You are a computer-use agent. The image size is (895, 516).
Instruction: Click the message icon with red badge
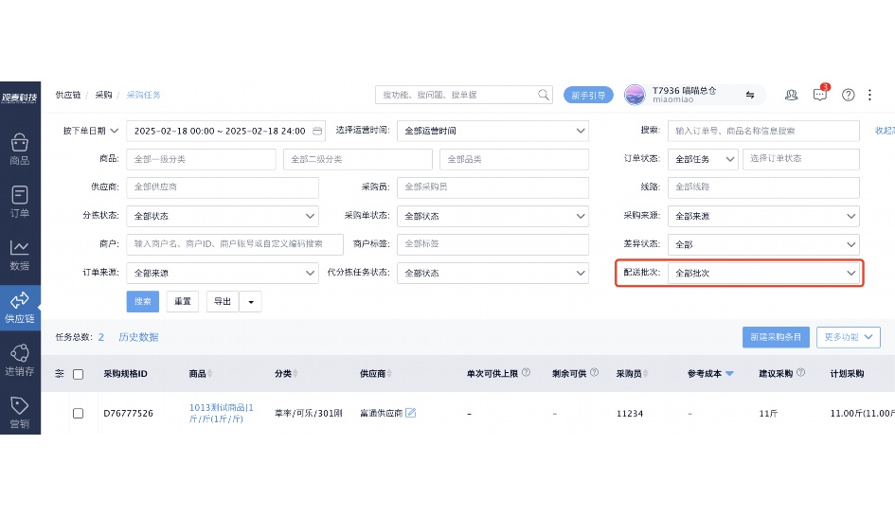[x=820, y=95]
